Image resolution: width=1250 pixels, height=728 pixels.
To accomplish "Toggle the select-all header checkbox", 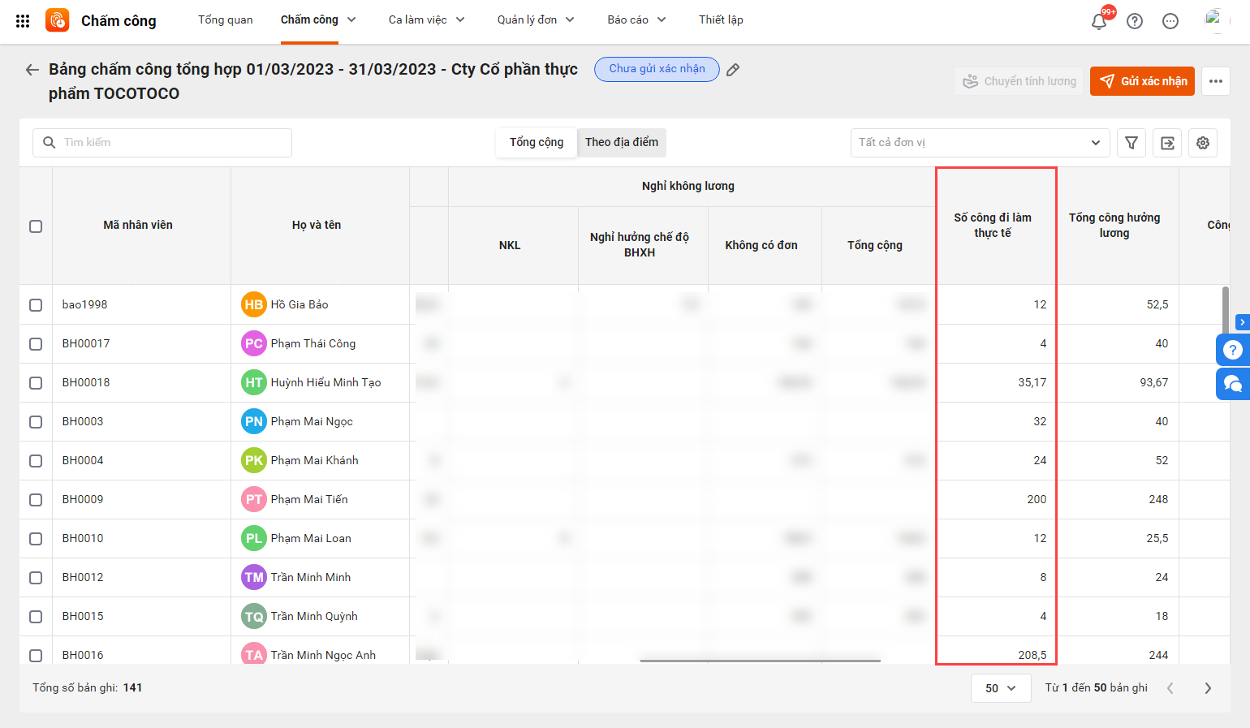I will click(36, 226).
